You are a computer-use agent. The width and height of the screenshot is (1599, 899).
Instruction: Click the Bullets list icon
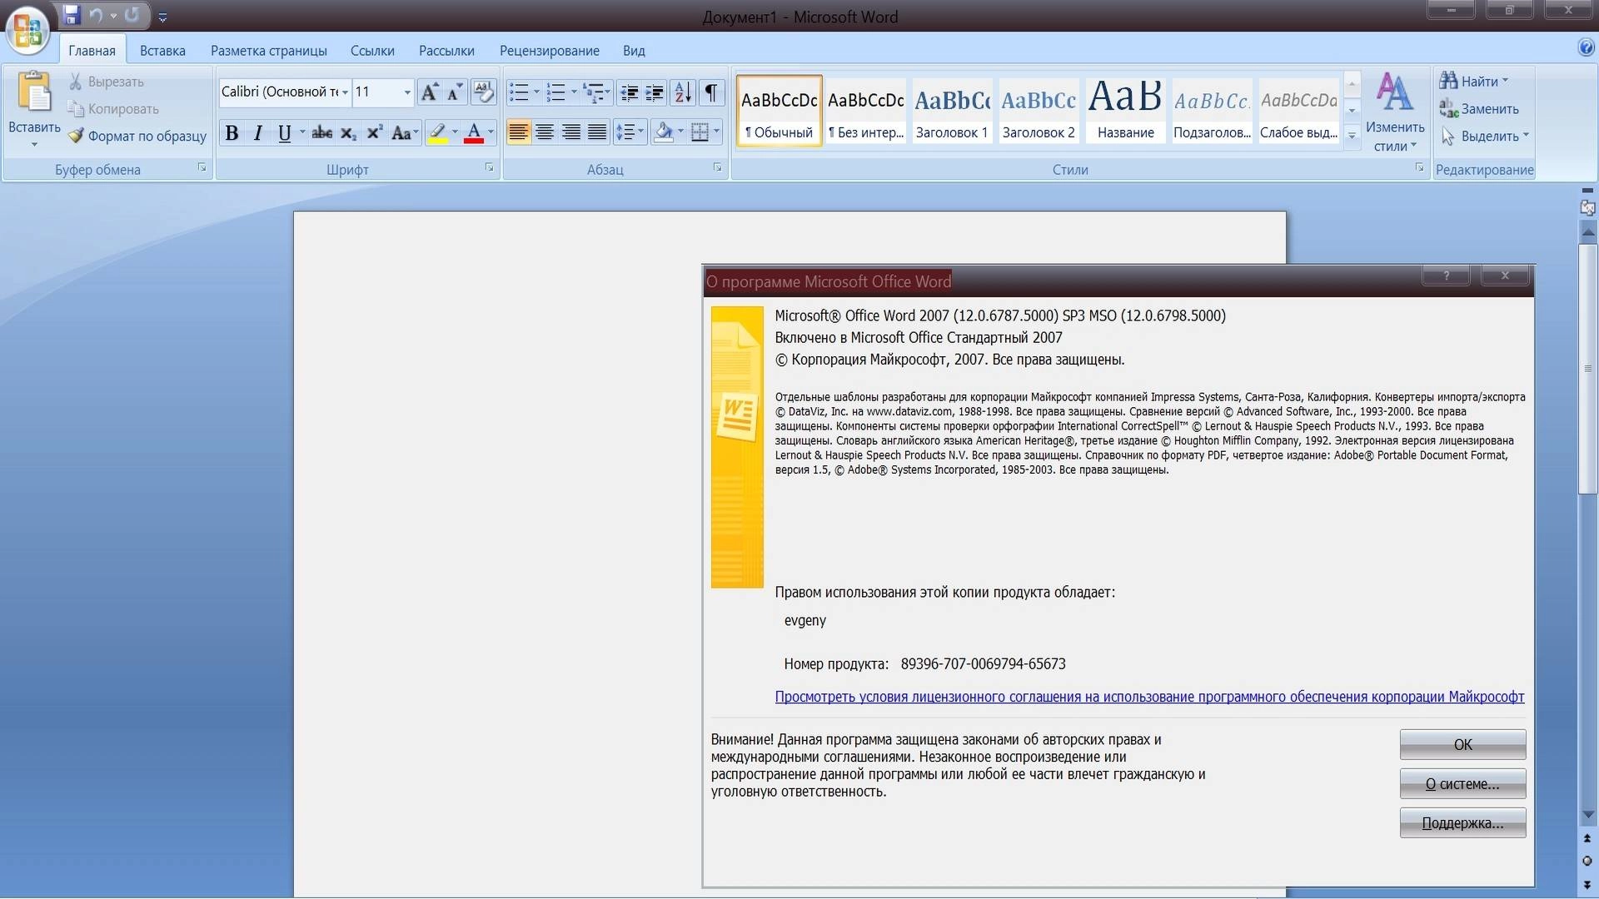click(x=519, y=92)
